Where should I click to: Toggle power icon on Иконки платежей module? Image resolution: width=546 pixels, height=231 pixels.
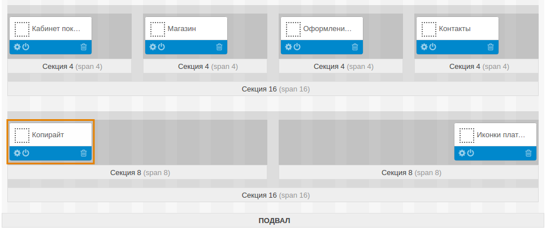[471, 153]
